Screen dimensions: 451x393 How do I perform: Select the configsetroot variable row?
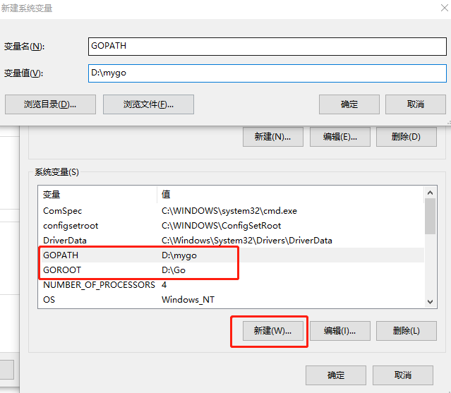pos(231,226)
